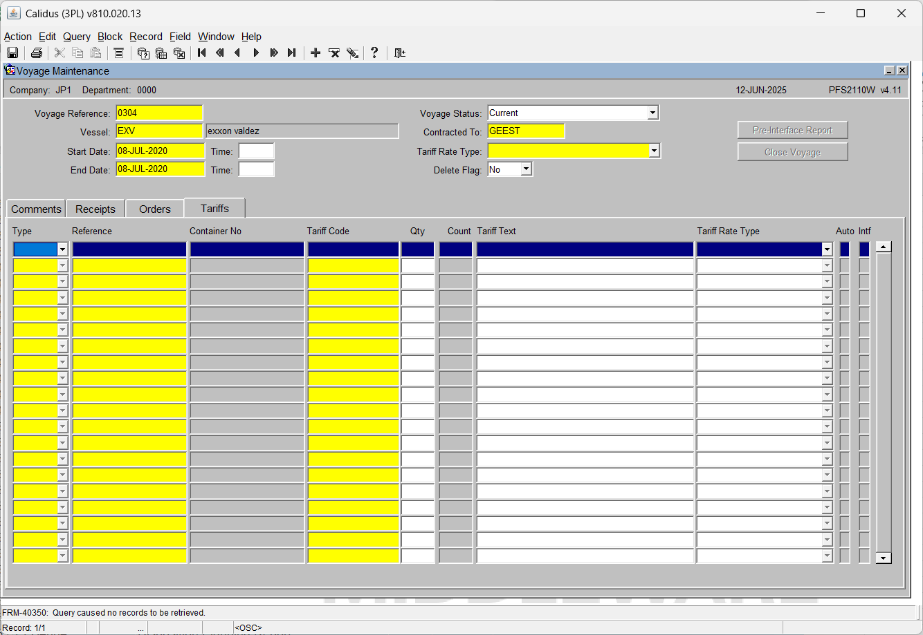
Task: Click the Pre-Interface Report button
Action: click(x=792, y=130)
